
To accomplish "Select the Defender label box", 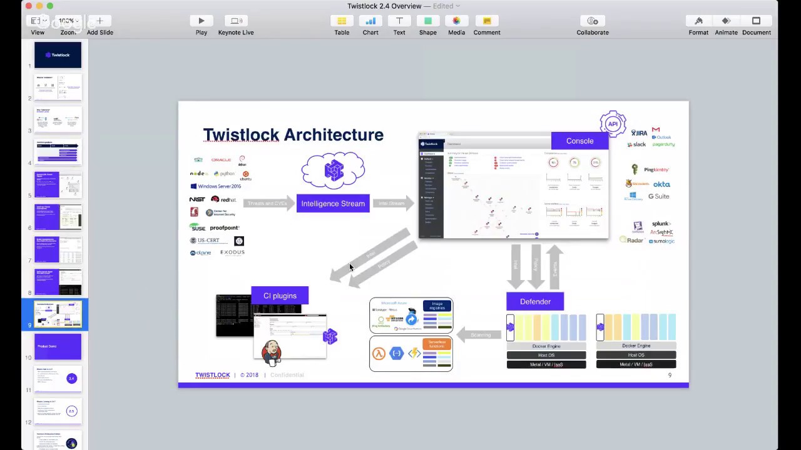I will 535,301.
